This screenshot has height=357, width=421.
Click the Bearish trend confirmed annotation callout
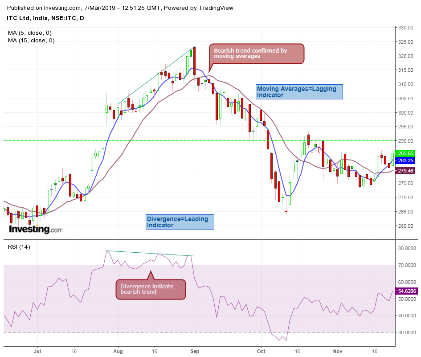click(x=256, y=53)
